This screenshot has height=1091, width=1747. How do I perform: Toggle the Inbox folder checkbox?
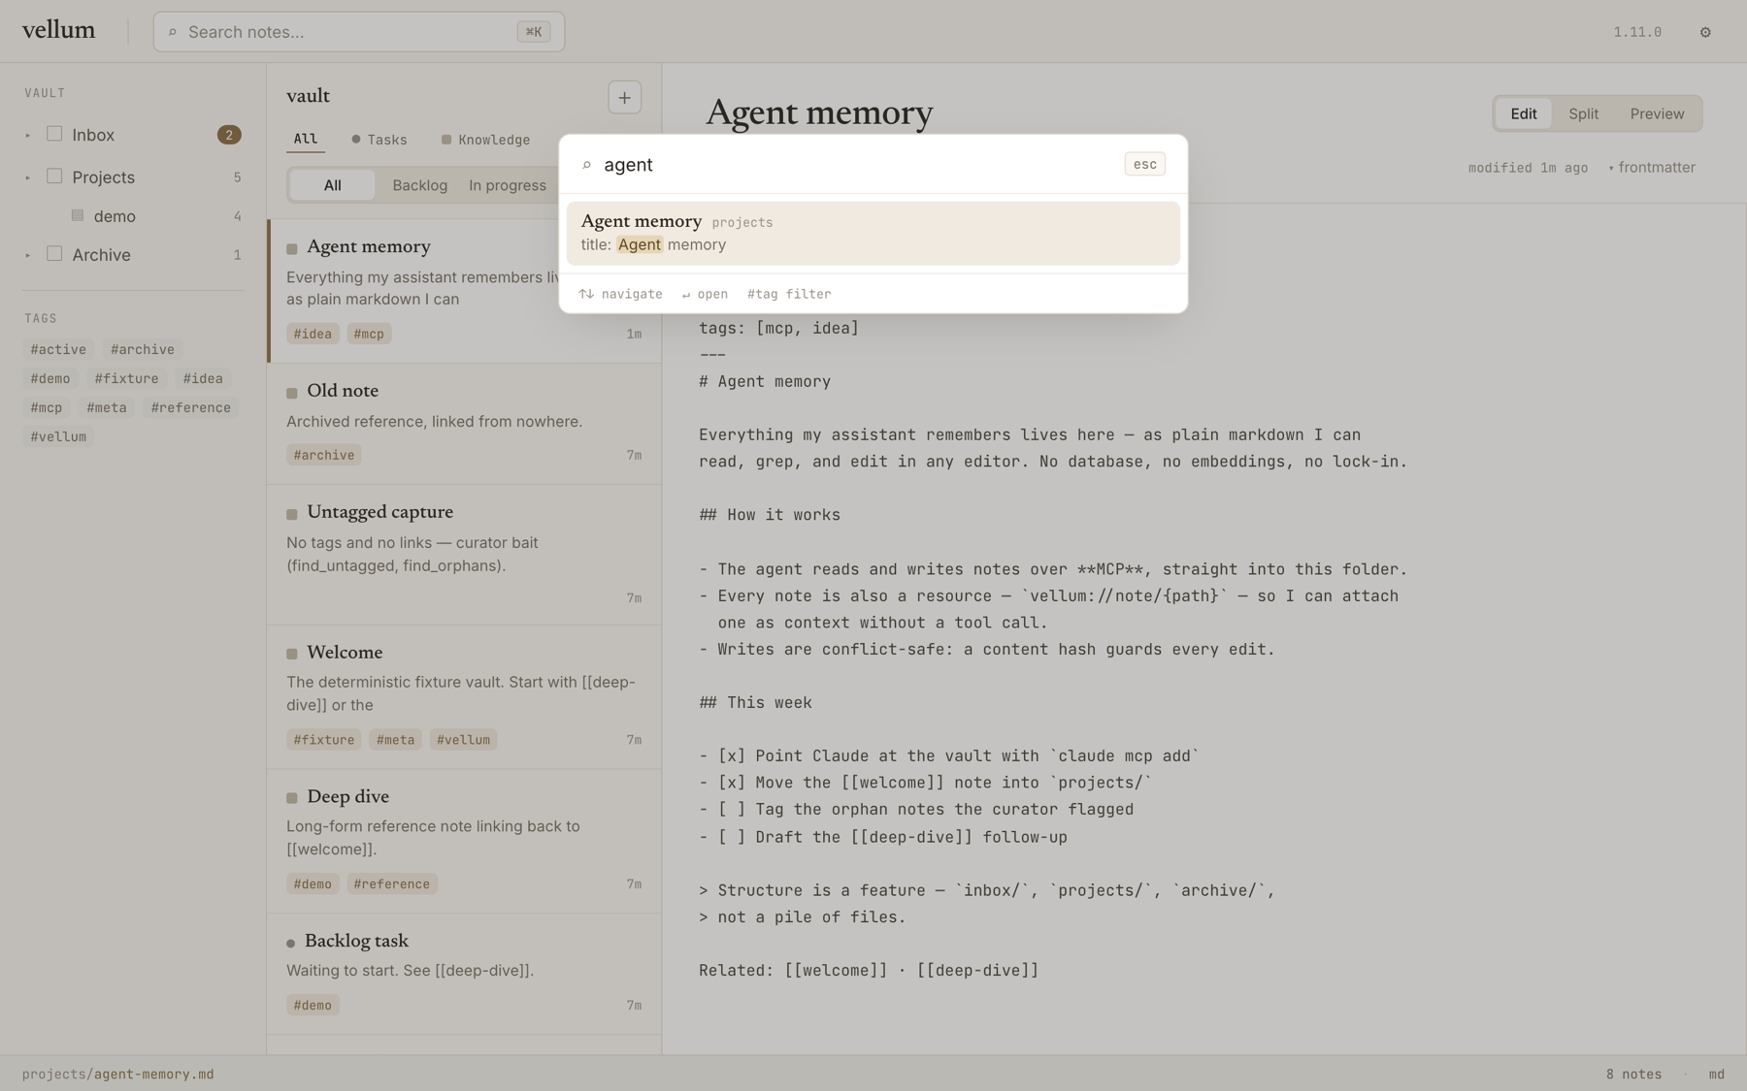54,134
